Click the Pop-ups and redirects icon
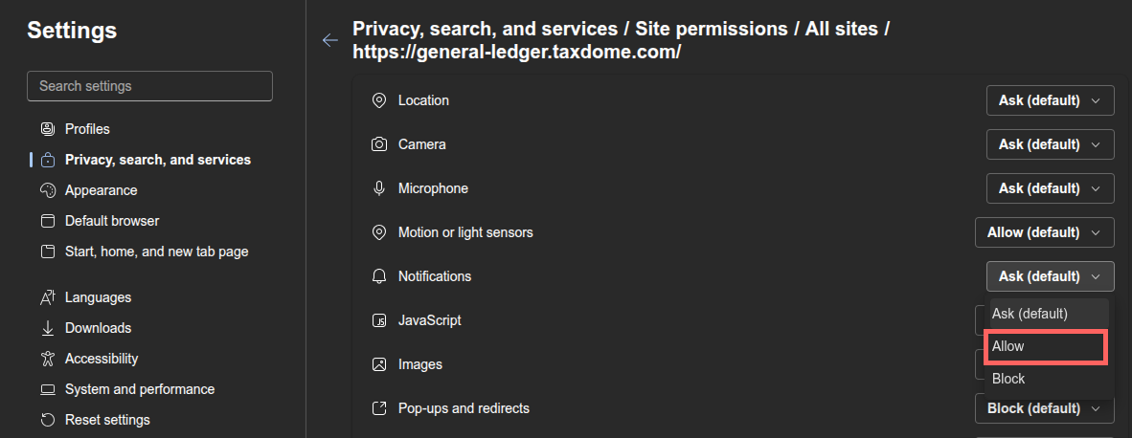The width and height of the screenshot is (1132, 438). 379,408
